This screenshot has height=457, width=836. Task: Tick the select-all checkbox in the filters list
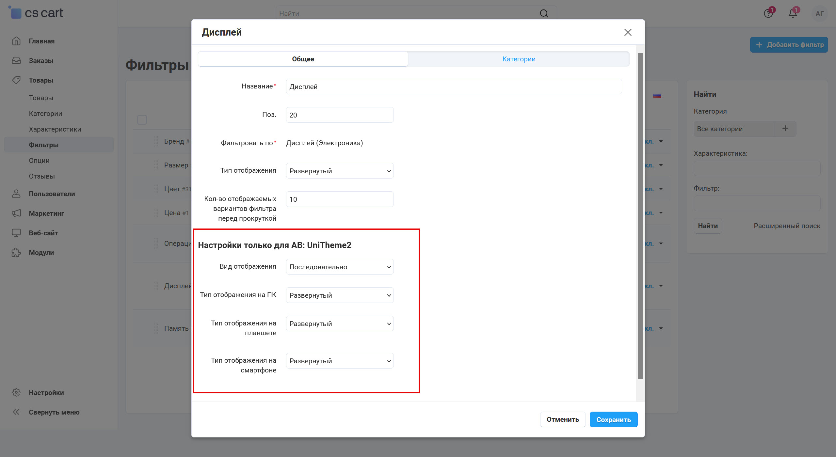click(142, 120)
